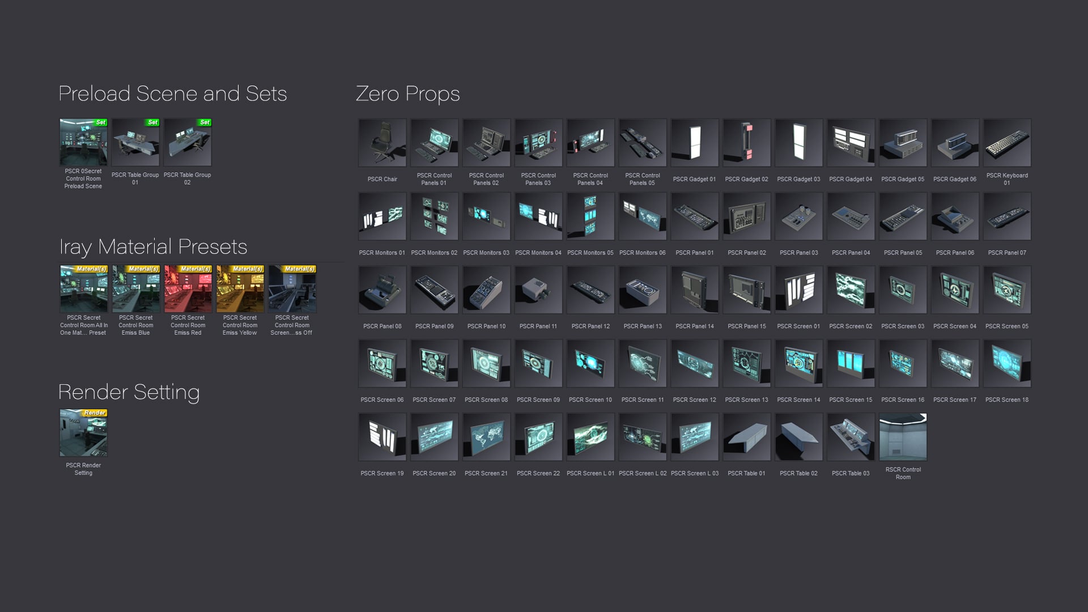Load the Secret Control Room Preload Scene

coord(83,142)
